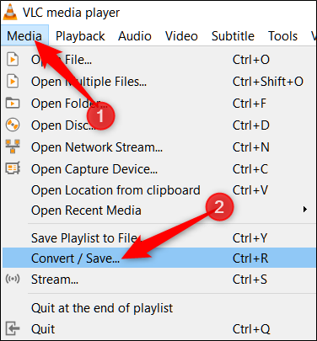Choose Open Folder... menu entry
317x341 pixels.
tap(158, 104)
